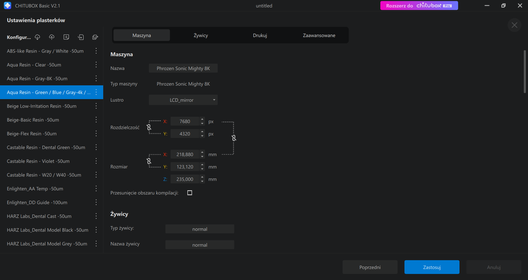Click the size Z 235,000 field

[185, 179]
